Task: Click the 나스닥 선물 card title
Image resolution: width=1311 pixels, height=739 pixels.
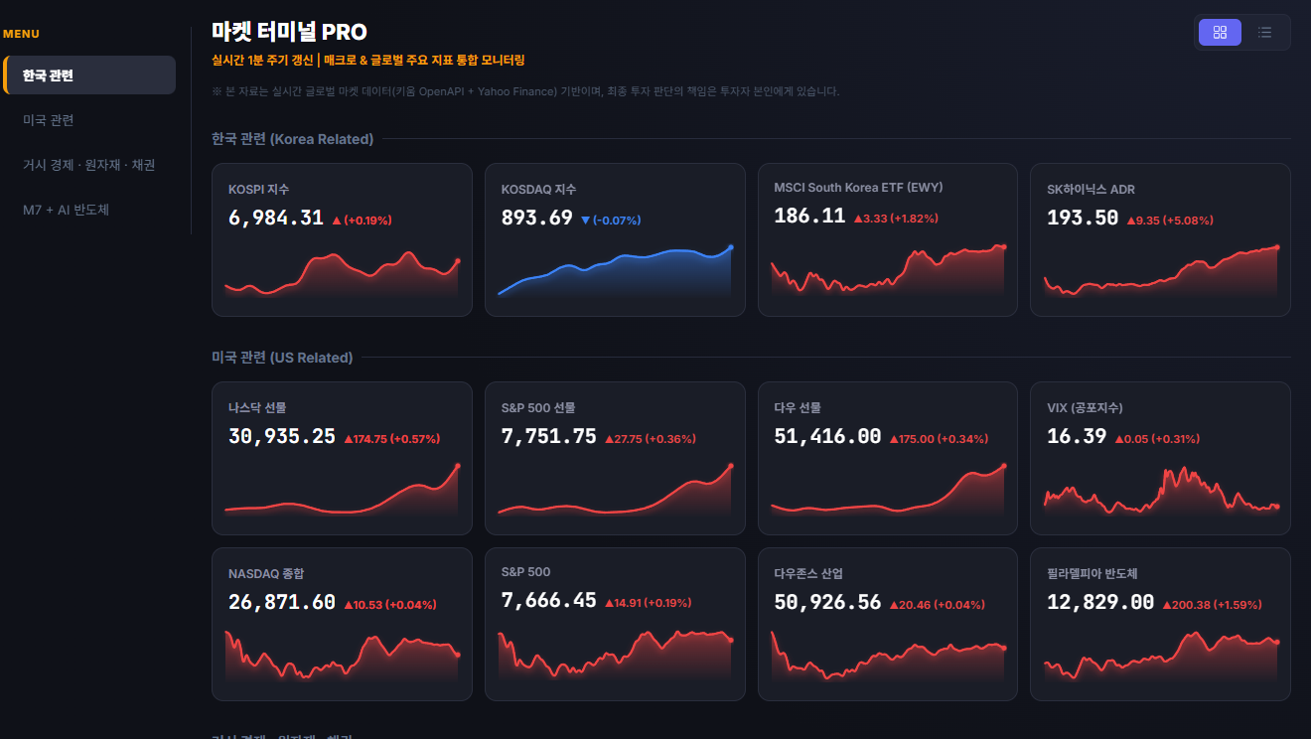Action: (x=257, y=408)
